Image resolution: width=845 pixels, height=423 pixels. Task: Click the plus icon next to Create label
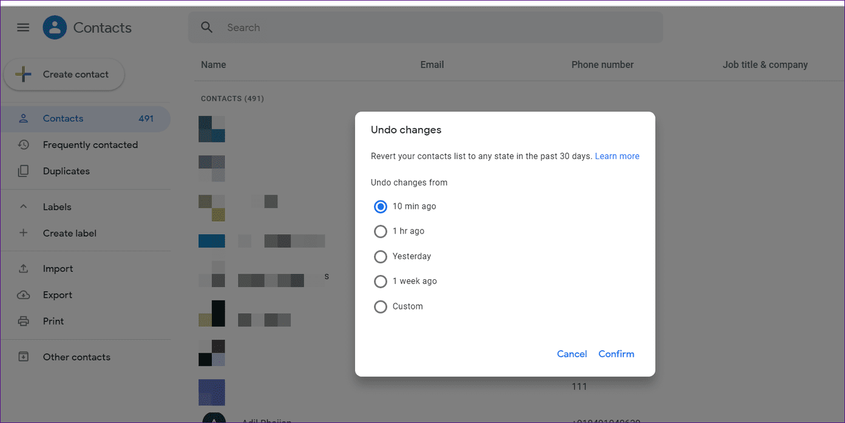pos(23,233)
